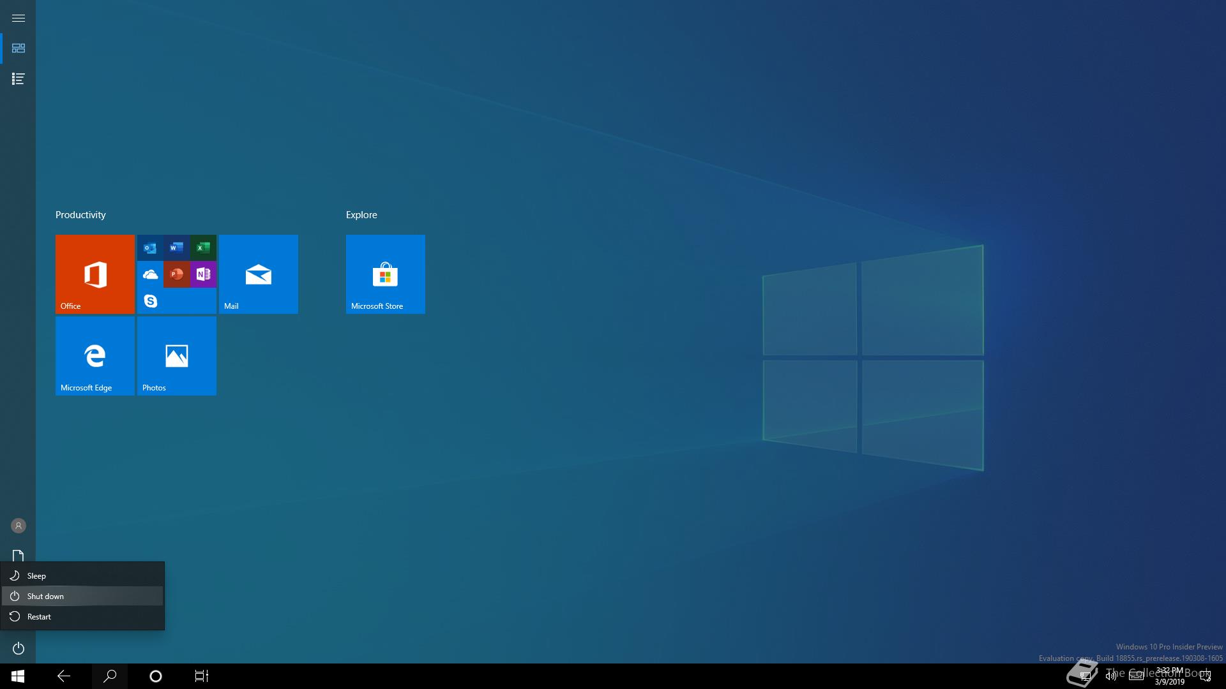
Task: Click the Productivity group heading
Action: pos(80,215)
